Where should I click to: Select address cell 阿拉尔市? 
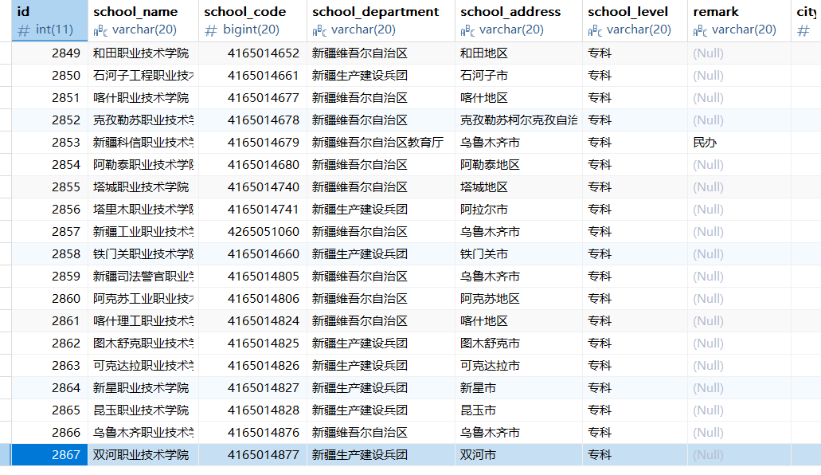[x=518, y=209]
